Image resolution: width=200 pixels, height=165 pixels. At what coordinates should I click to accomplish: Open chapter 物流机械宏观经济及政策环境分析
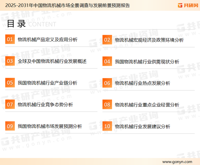coord(149,40)
